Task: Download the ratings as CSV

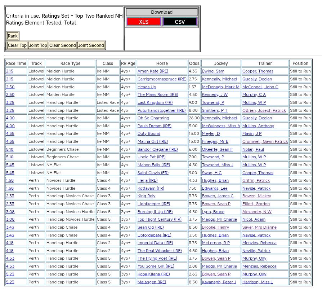Action: point(180,22)
